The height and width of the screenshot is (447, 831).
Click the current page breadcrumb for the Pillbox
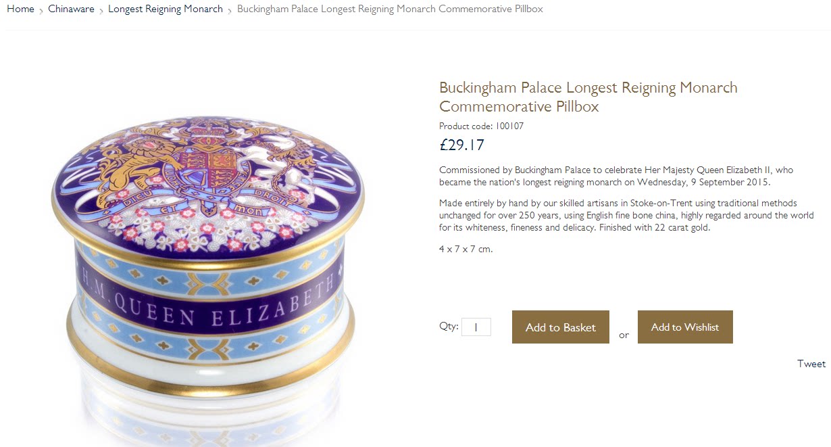click(390, 9)
